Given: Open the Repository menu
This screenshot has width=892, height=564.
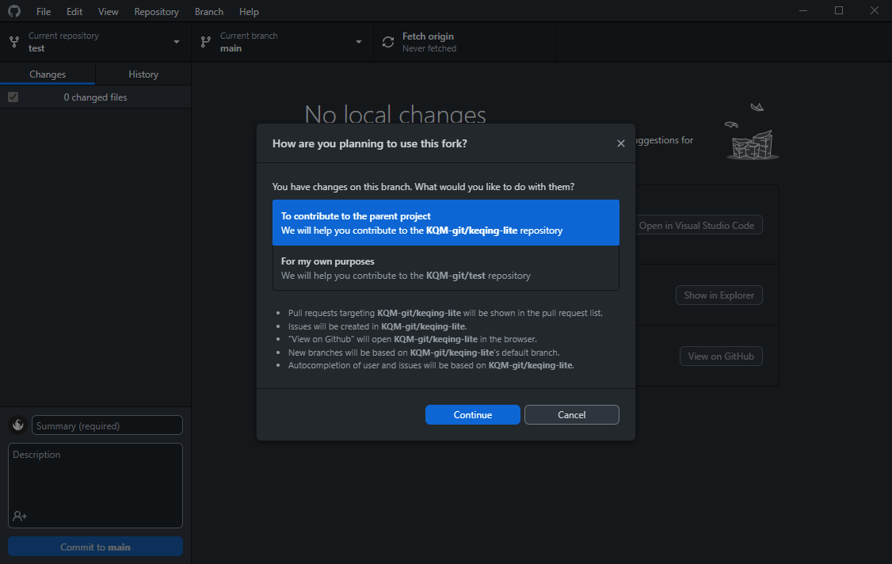Looking at the screenshot, I should [156, 12].
